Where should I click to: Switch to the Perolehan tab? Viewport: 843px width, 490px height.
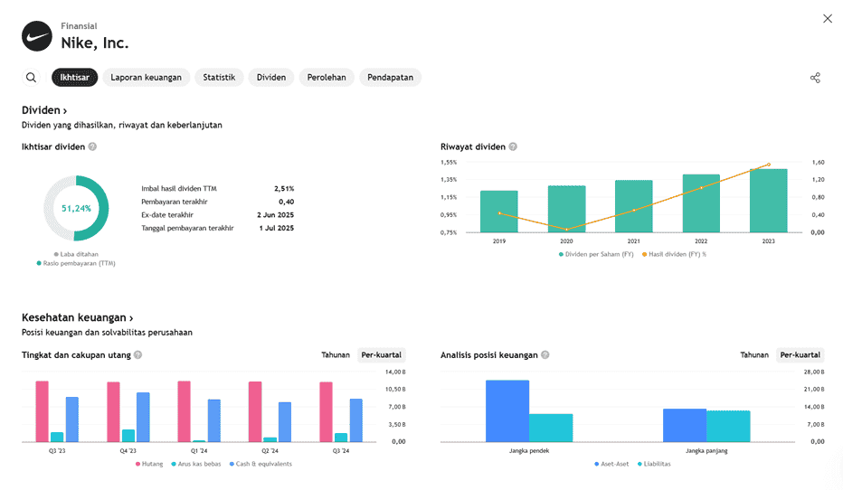pyautogui.click(x=327, y=78)
